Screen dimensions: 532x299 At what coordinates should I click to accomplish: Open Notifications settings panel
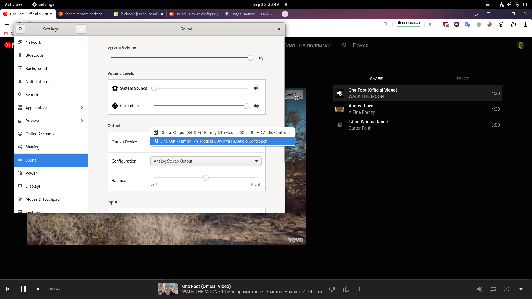pyautogui.click(x=51, y=82)
